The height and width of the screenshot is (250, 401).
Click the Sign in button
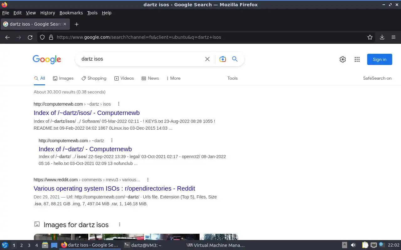click(x=379, y=59)
